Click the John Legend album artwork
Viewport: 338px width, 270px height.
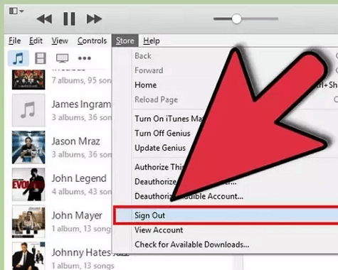point(28,185)
